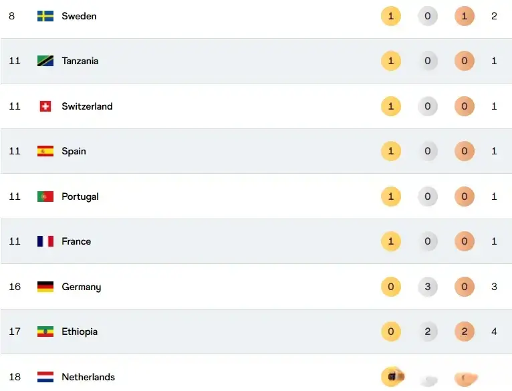Click Sweden's bronze medal count badge
This screenshot has height=391, width=512.
464,16
